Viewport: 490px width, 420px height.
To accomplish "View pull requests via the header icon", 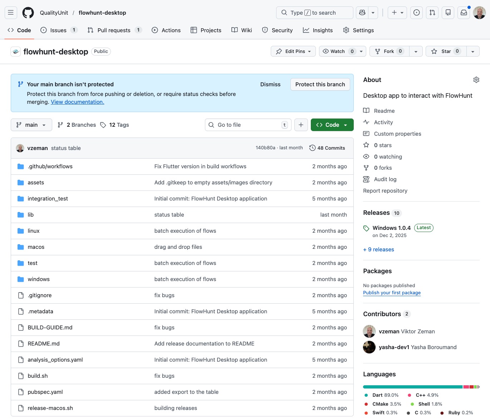I will point(432,12).
